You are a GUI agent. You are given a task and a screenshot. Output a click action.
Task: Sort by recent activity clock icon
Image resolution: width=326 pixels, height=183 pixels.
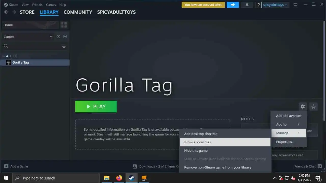coord(58,37)
